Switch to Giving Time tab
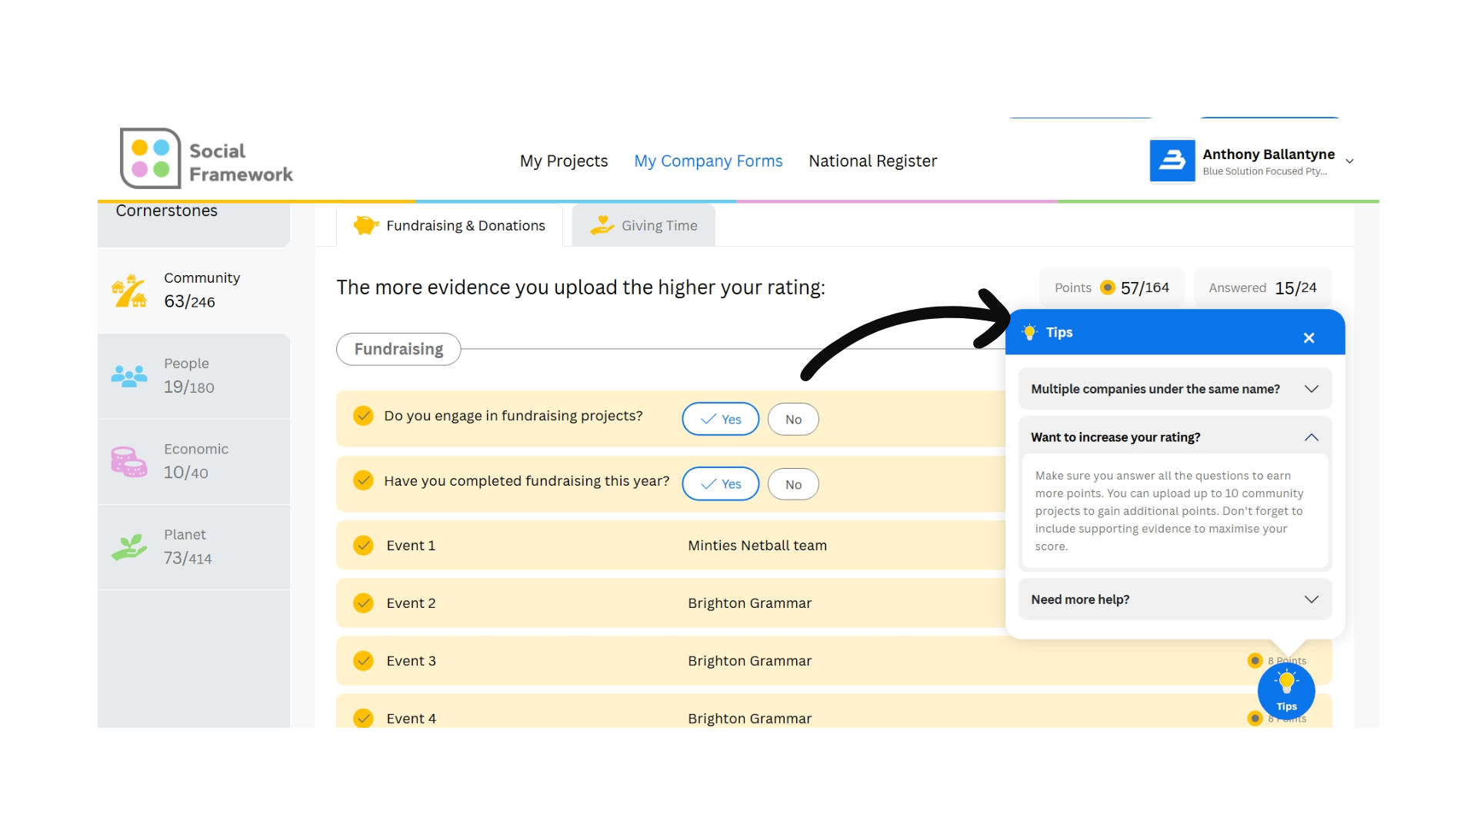 tap(644, 225)
